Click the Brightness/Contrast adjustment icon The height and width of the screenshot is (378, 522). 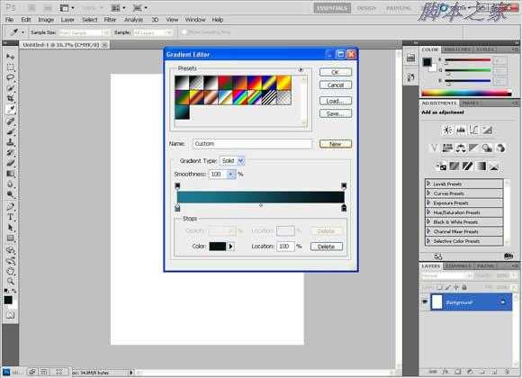point(447,130)
